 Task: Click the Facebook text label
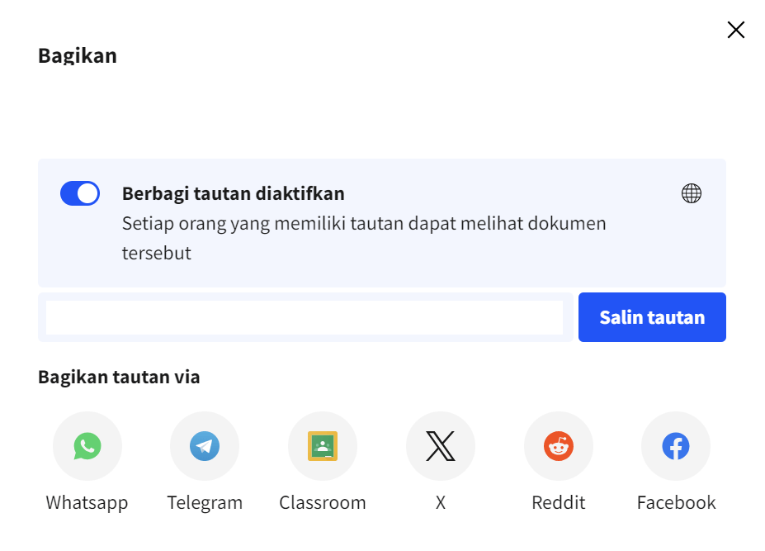point(676,502)
